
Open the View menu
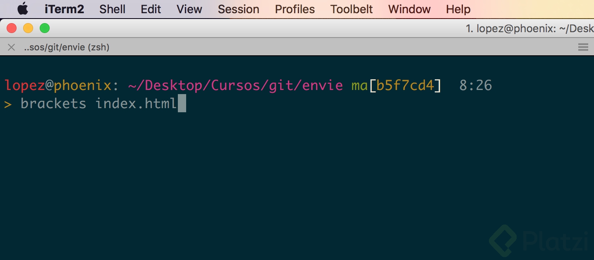(x=189, y=9)
